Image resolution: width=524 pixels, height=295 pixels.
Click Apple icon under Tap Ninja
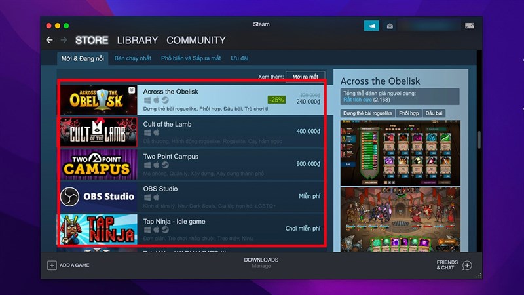pyautogui.click(x=157, y=229)
